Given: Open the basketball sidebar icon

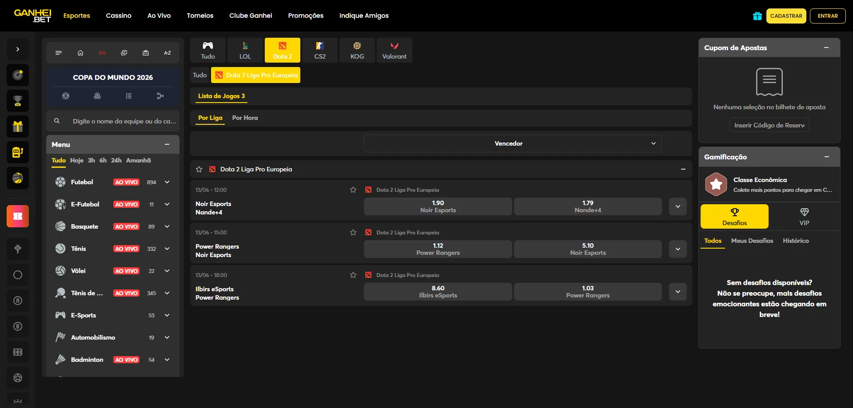Looking at the screenshot, I should (18, 178).
